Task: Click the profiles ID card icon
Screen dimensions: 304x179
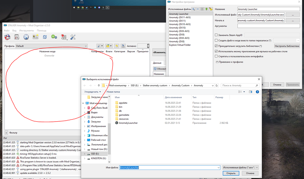Action: (x=35, y=37)
